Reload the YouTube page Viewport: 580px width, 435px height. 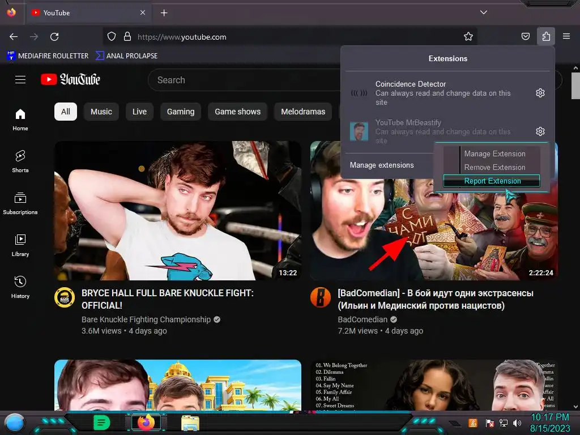coord(54,37)
